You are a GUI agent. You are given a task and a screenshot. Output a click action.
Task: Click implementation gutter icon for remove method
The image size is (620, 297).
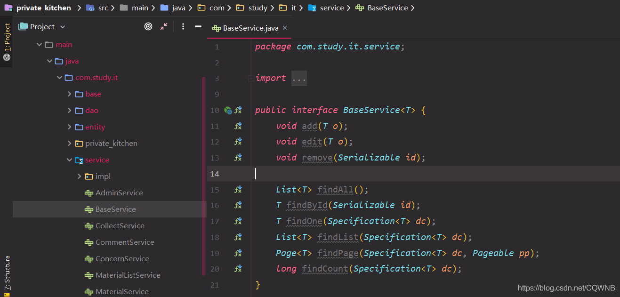(x=239, y=157)
